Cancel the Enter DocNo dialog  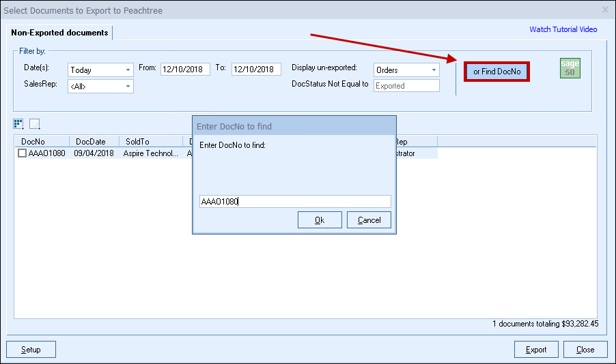(369, 219)
